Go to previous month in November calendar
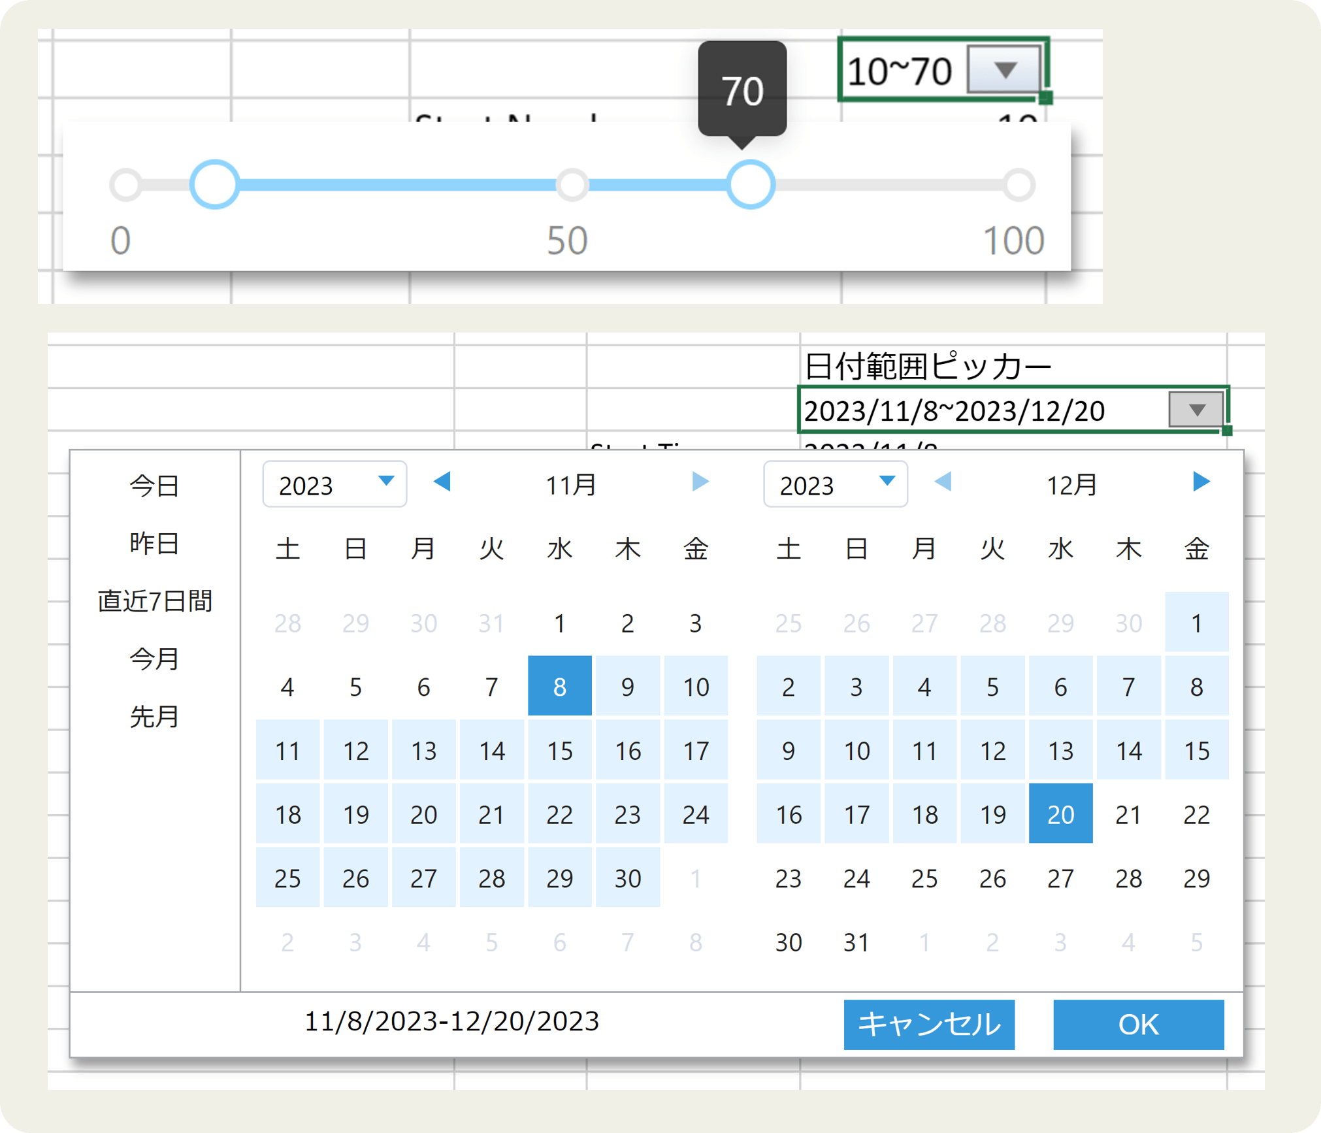Screen dimensions: 1321x1133 [x=442, y=482]
